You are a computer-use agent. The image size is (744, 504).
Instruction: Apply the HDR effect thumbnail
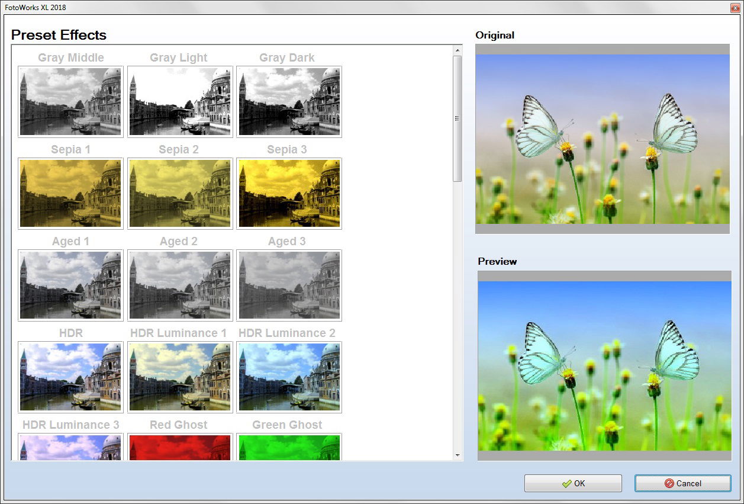[70, 377]
